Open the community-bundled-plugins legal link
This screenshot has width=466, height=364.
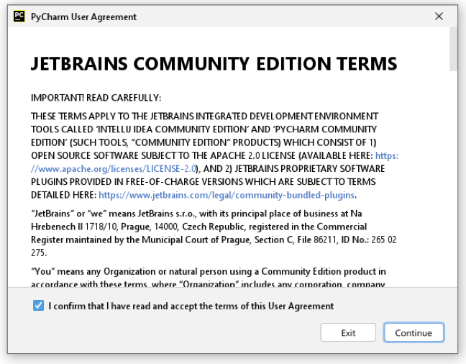(x=227, y=195)
